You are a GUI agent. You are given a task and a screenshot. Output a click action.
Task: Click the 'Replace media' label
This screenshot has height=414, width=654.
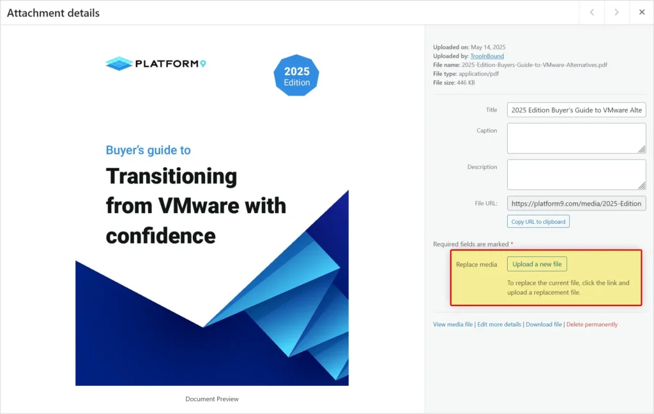point(476,265)
